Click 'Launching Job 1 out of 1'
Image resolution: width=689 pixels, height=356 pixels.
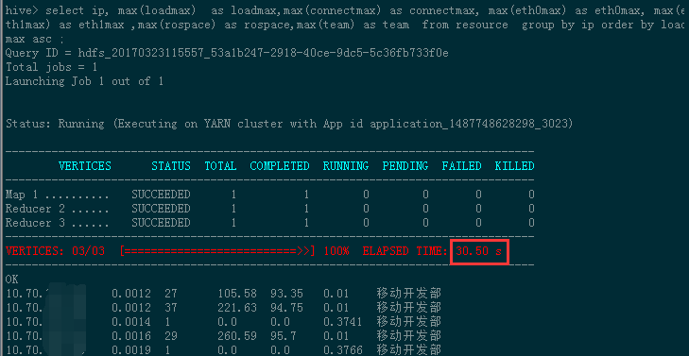coord(84,81)
